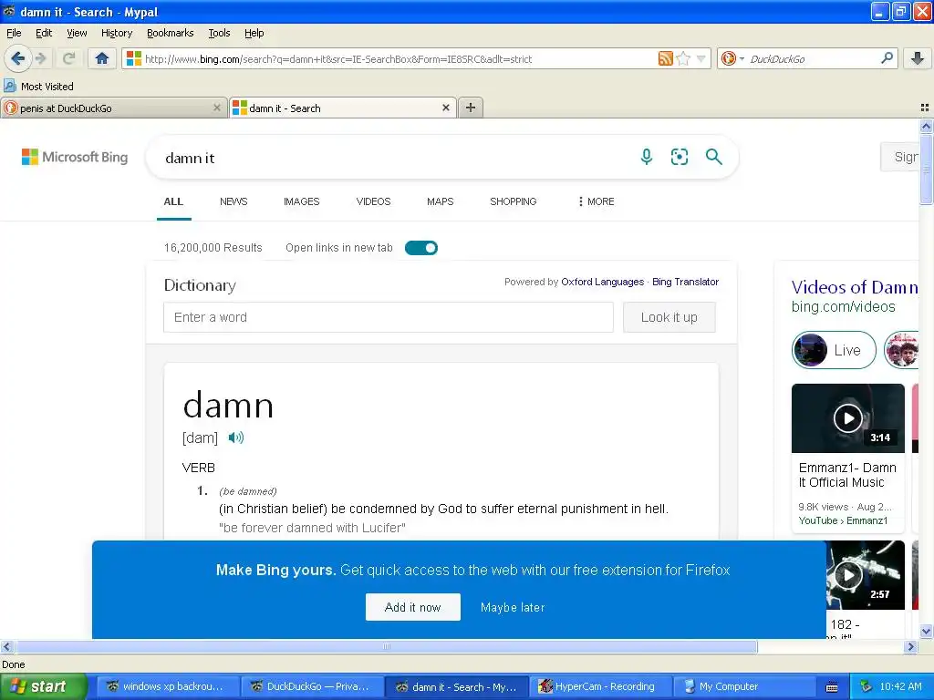The width and height of the screenshot is (934, 700).
Task: Open 'Videos of Damn' heading link
Action: point(854,287)
